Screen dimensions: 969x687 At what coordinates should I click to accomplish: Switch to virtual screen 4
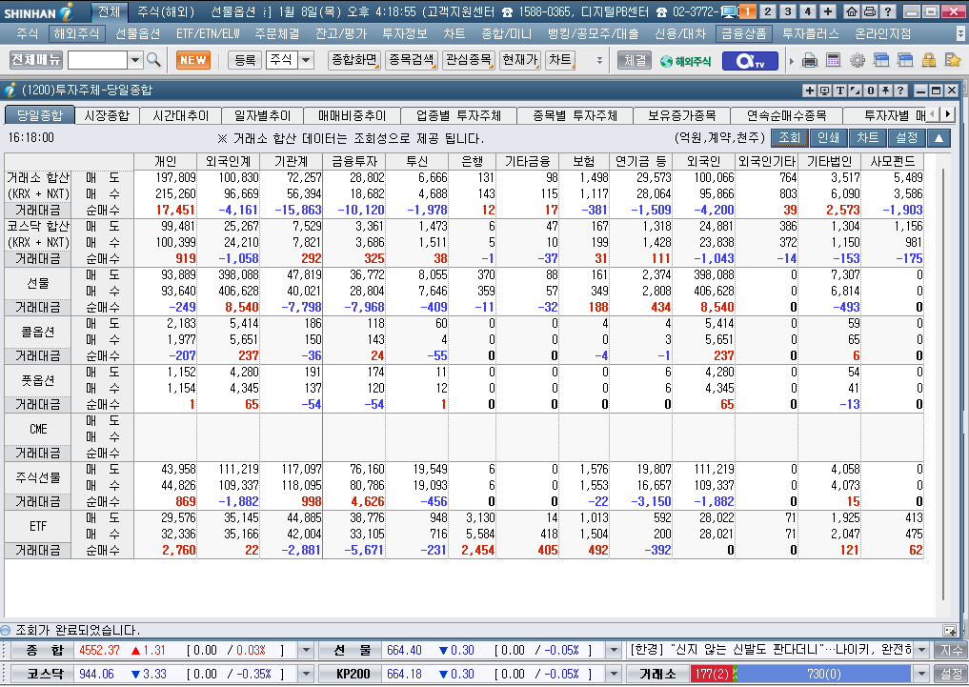[x=808, y=11]
